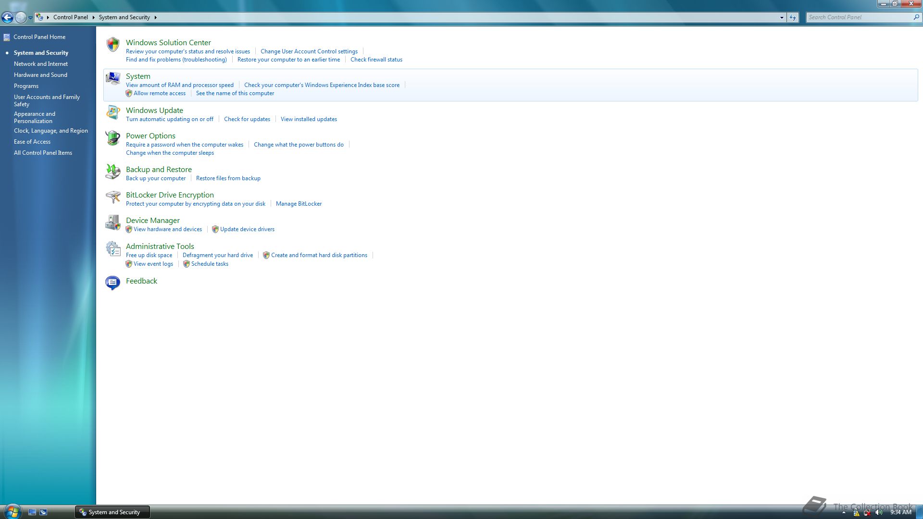Select Hardware and Sound in sidebar
The image size is (923, 519).
click(40, 75)
